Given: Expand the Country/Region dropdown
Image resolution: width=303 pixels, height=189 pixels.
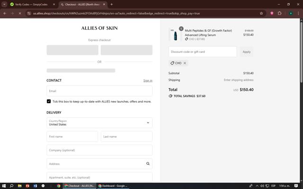Looking at the screenshot, I should (x=99, y=123).
